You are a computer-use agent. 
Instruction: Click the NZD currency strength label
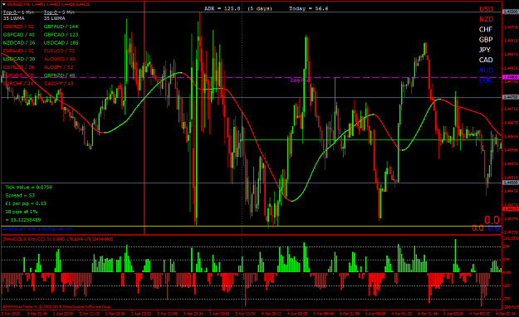(487, 19)
